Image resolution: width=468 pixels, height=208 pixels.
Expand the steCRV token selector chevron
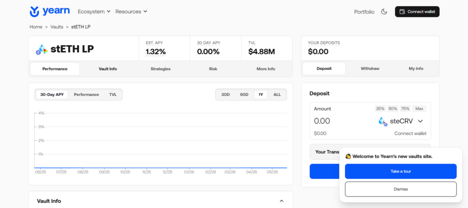tap(420, 121)
